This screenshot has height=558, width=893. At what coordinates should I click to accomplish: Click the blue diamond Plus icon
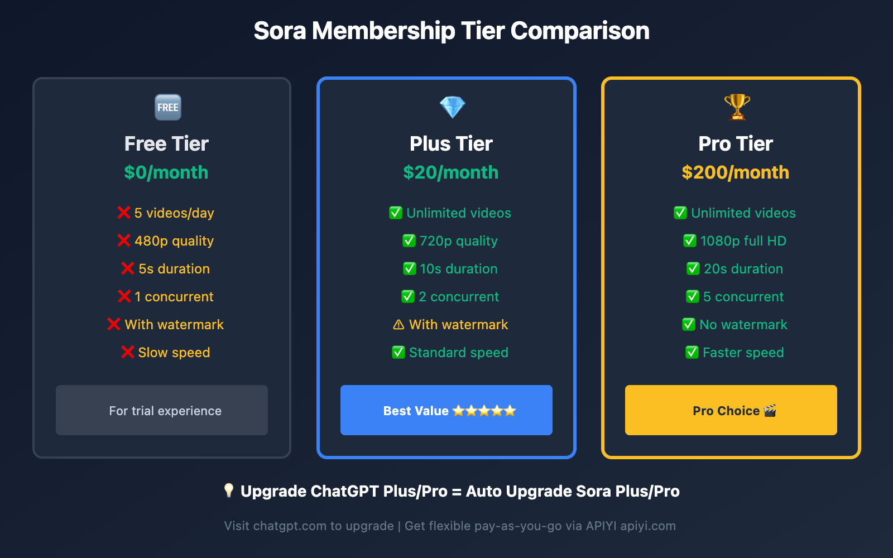[x=452, y=107]
